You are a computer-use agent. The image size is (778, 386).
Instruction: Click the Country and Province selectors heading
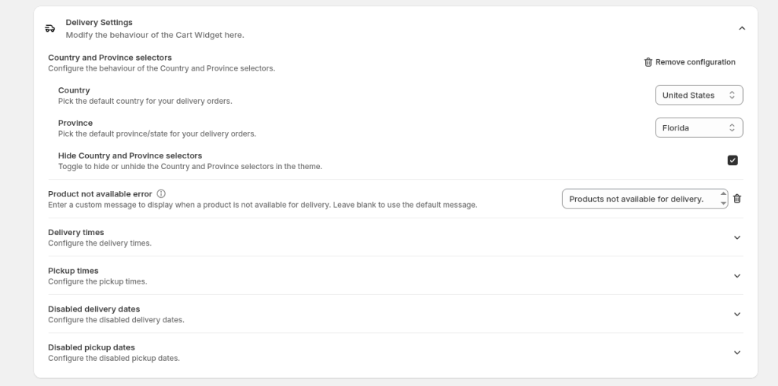(x=109, y=58)
